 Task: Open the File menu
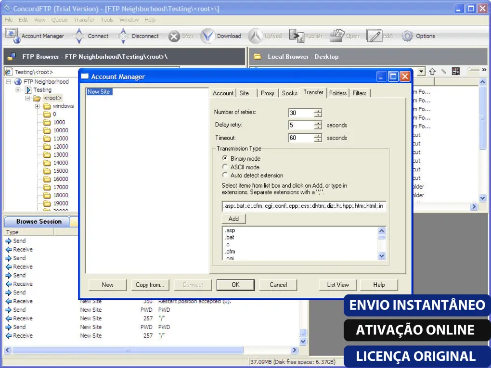pyautogui.click(x=9, y=20)
